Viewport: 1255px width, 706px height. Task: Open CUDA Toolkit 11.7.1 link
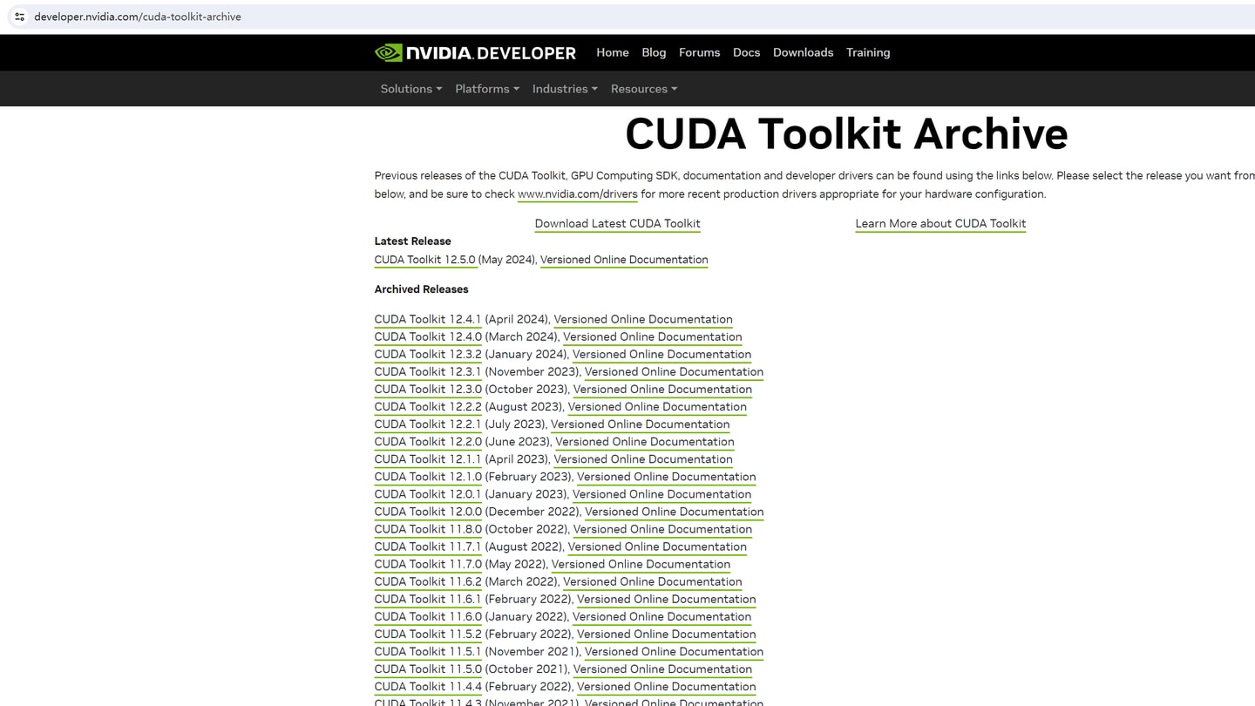click(x=428, y=546)
